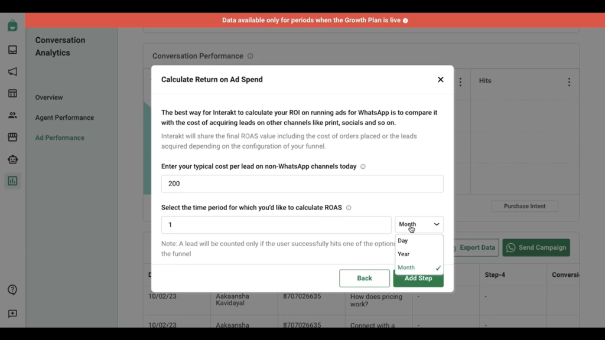Click the cost per lead input field
The height and width of the screenshot is (340, 605).
[302, 184]
